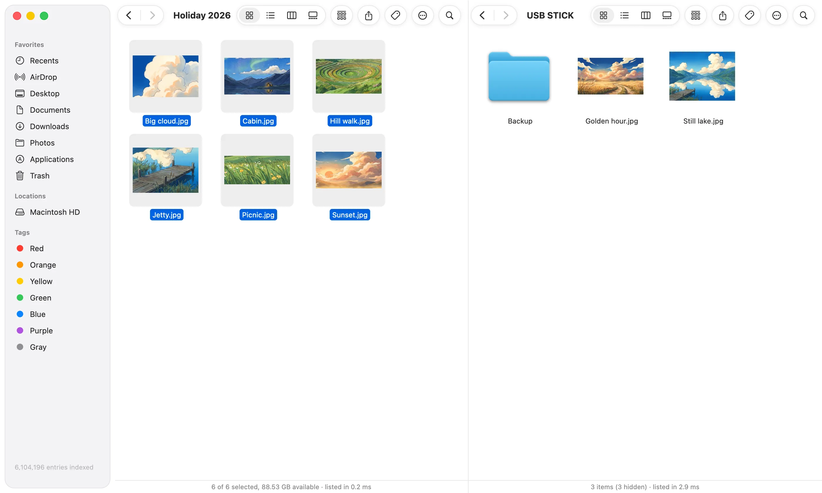Click the Golden hour.jpg file name
This screenshot has height=493, width=822.
click(612, 121)
